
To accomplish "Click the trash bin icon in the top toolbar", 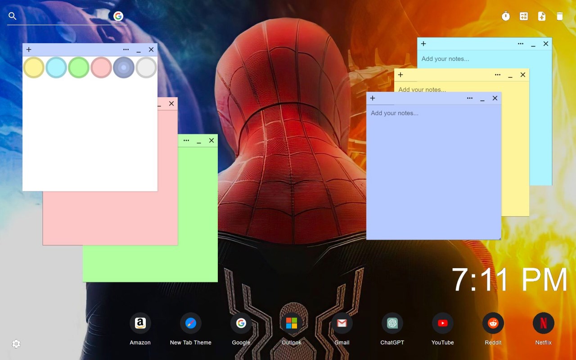I will click(x=560, y=16).
